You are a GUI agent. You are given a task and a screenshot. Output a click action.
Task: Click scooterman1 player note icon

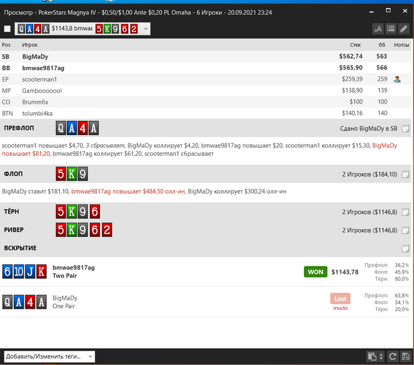point(397,79)
